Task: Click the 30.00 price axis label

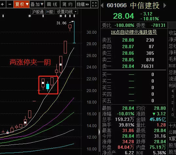Action: pos(91,32)
